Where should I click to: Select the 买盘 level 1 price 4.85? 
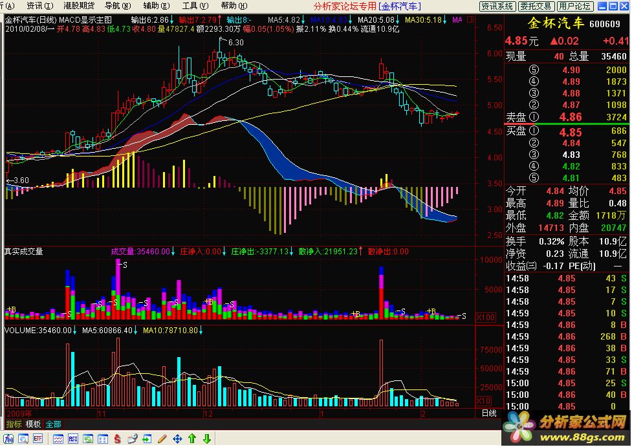tap(571, 132)
